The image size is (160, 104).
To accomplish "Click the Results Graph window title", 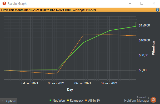I will tap(17, 4).
